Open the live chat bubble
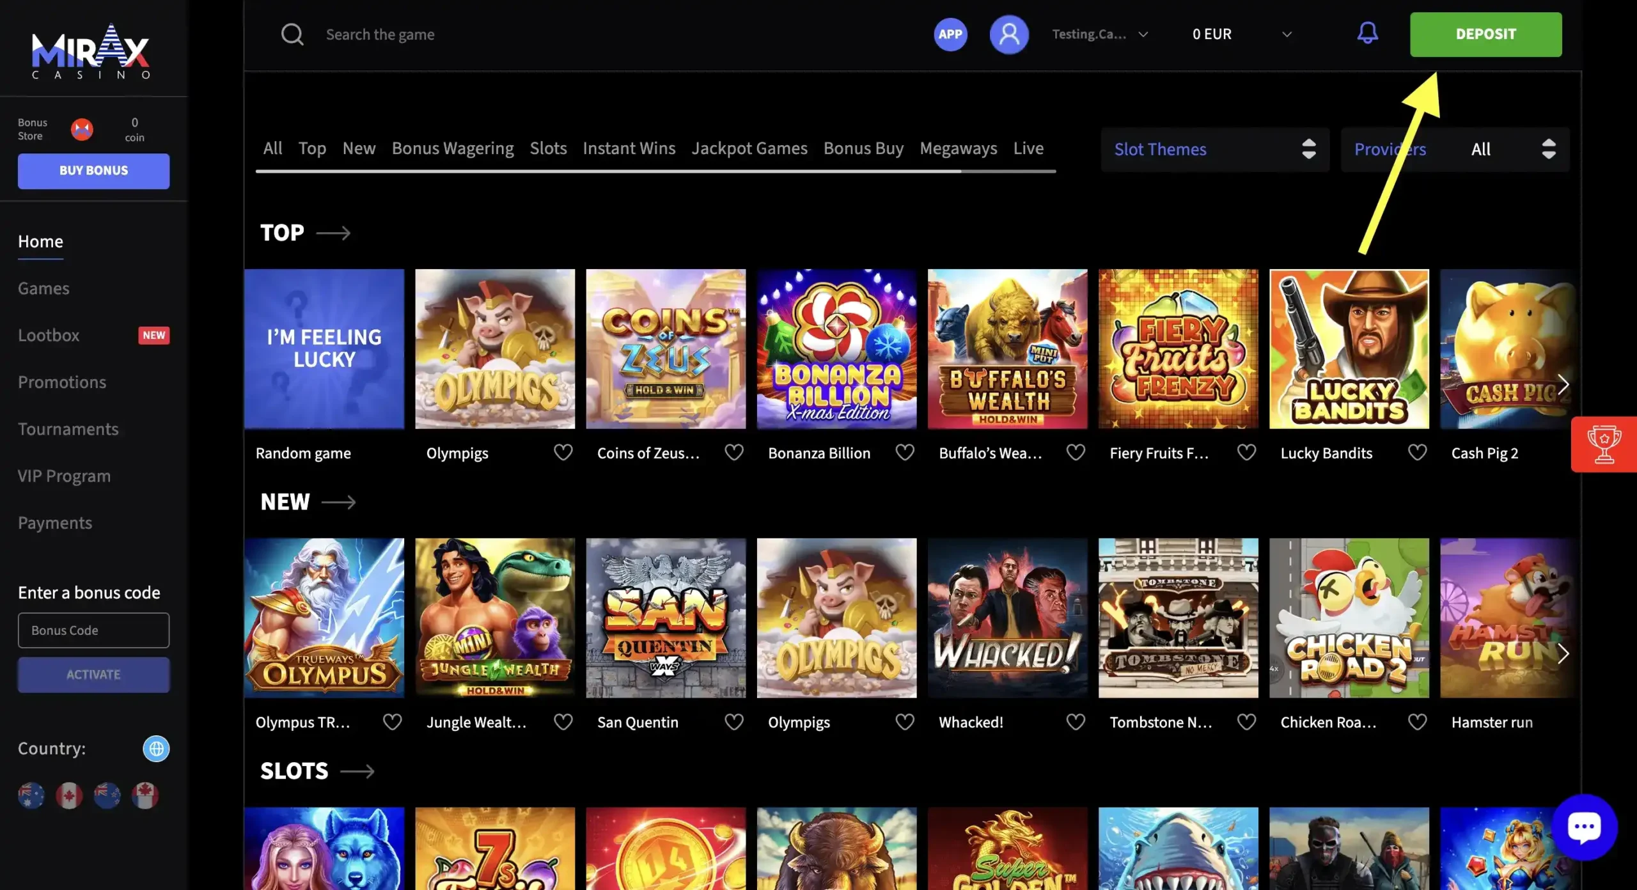This screenshot has height=890, width=1637. coord(1585,827)
